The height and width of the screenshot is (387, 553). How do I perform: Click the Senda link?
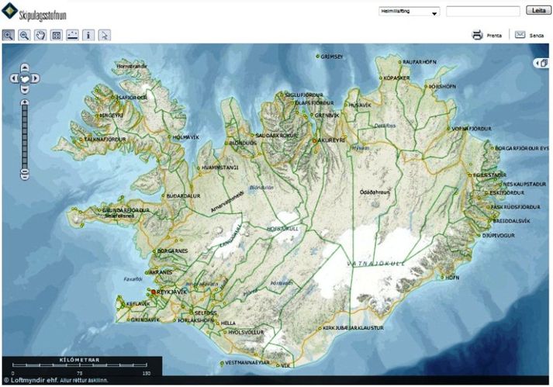click(x=537, y=36)
